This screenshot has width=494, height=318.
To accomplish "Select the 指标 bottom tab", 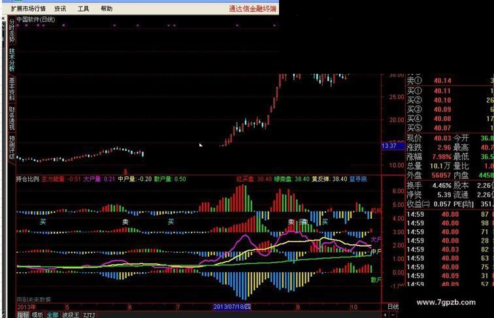I will coord(23,315).
